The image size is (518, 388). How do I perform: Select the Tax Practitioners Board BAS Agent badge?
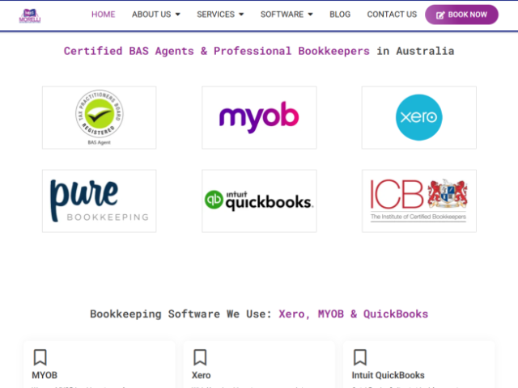[x=99, y=117]
